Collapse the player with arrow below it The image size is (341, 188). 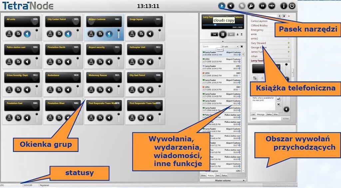[223, 41]
